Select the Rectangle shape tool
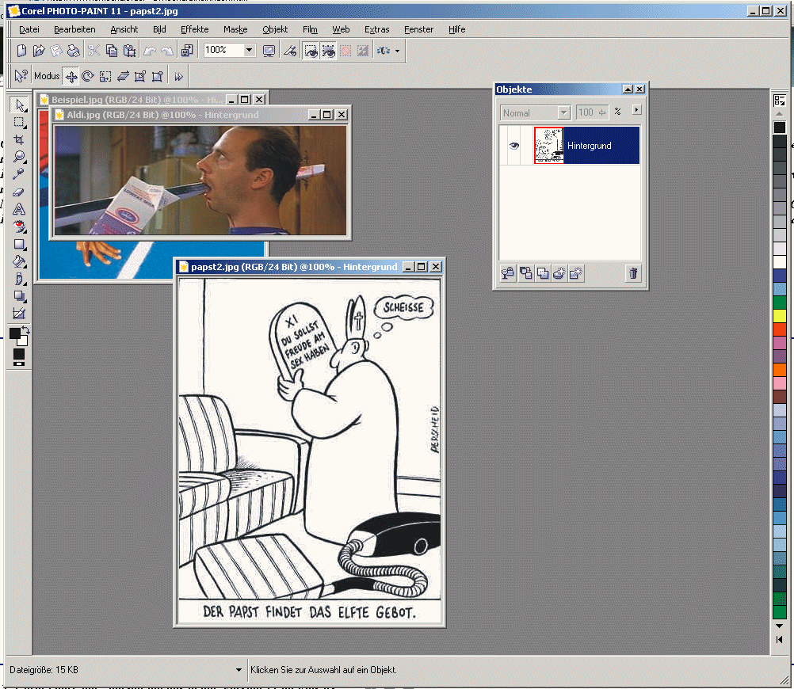This screenshot has height=689, width=794. (19, 244)
